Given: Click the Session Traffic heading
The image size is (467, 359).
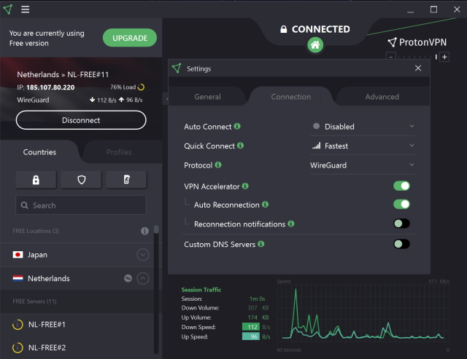Looking at the screenshot, I should click(x=201, y=290).
